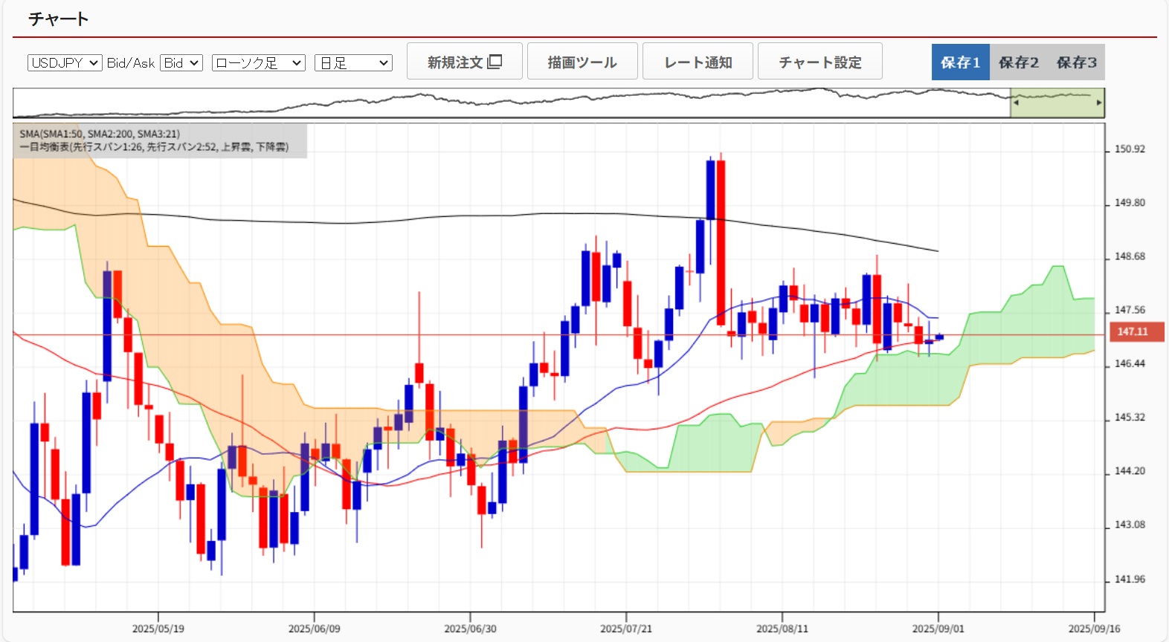Open the USDJPY currency pair dropdown
The height and width of the screenshot is (642, 1169).
(65, 63)
